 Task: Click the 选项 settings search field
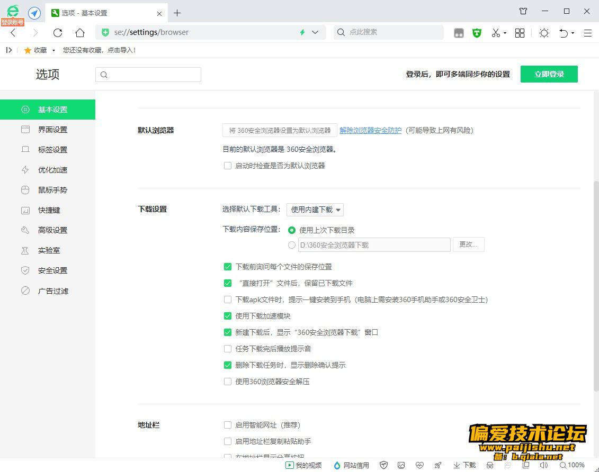tap(148, 75)
